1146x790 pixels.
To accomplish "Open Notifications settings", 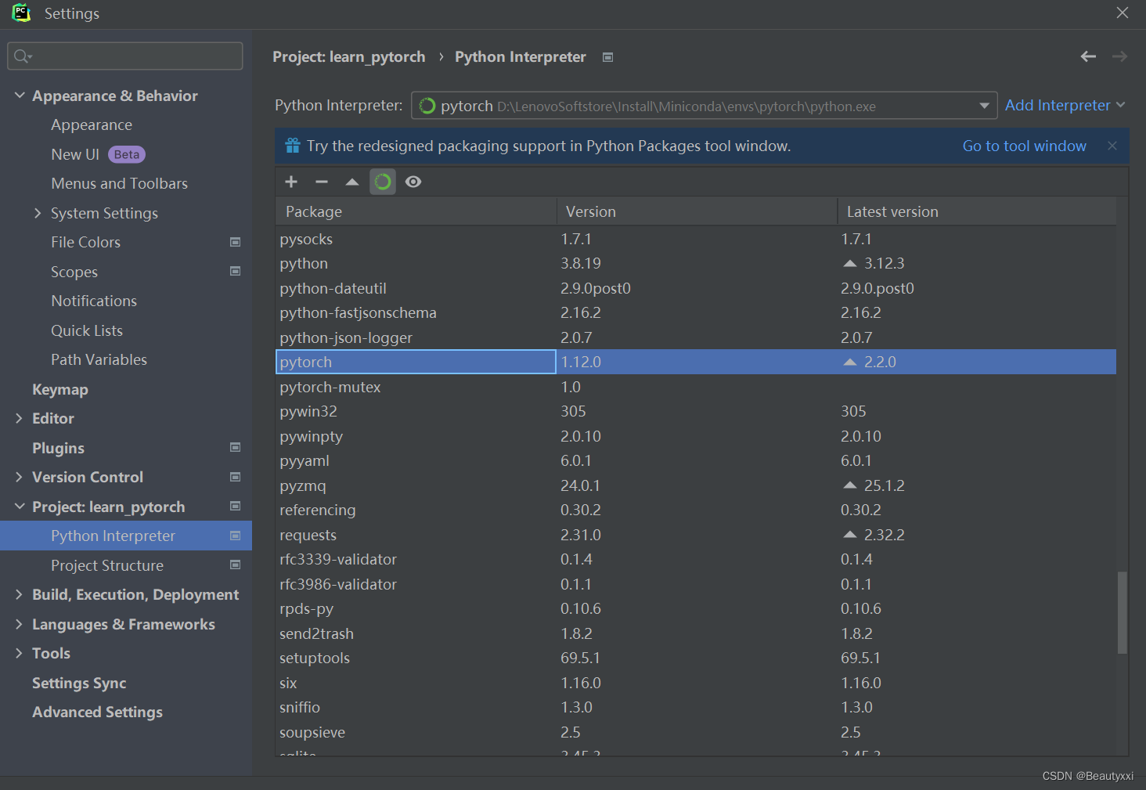I will pos(94,301).
